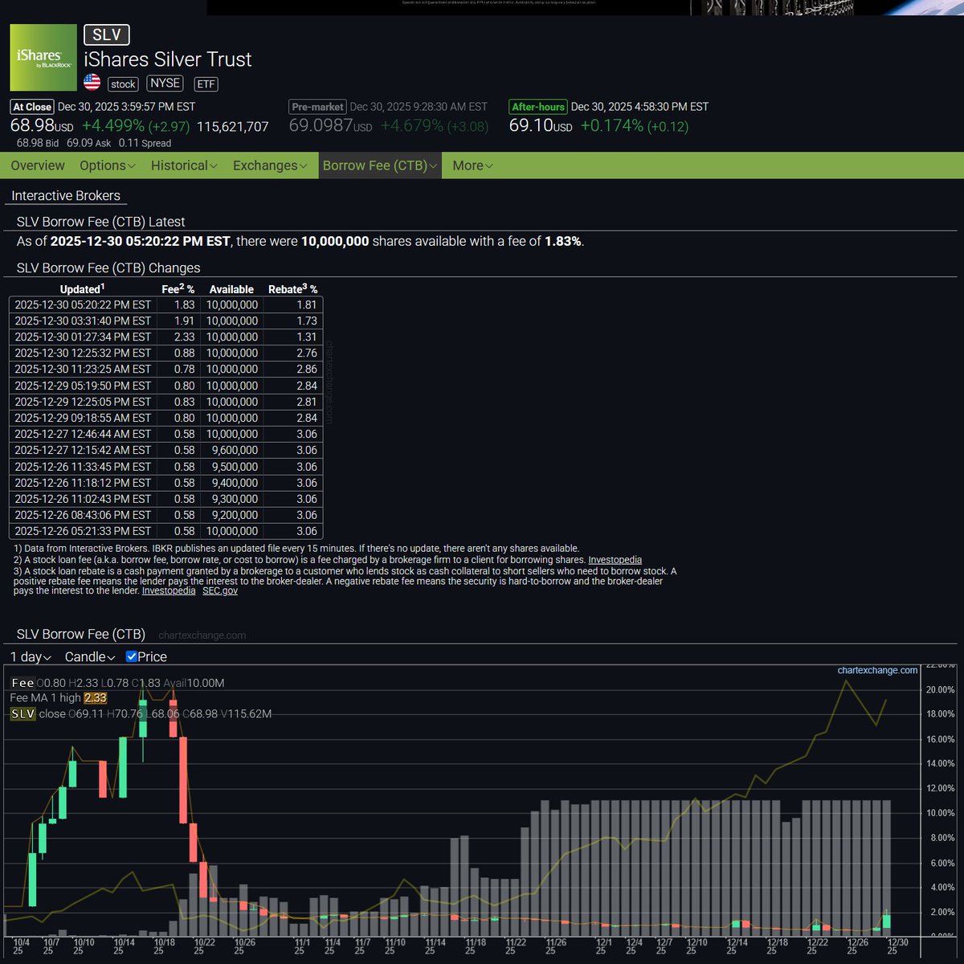Click the iShares Silver Trust title
Image resolution: width=964 pixels, height=964 pixels.
point(168,59)
